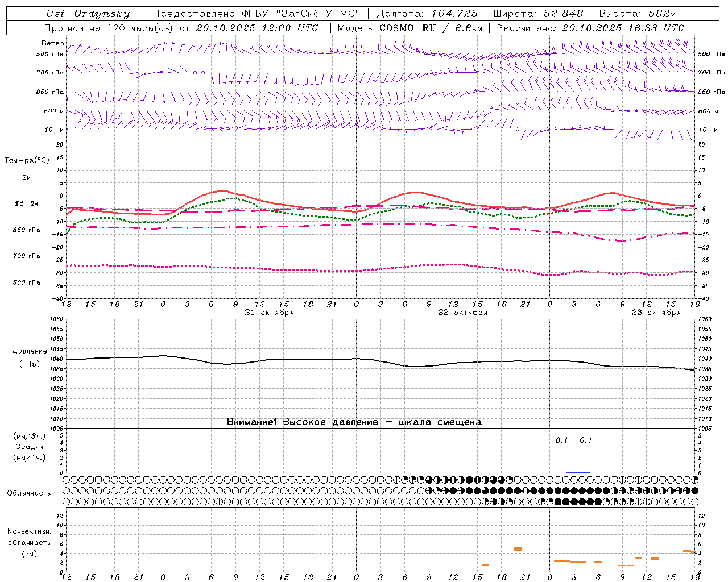Screen dimensions: 728x582
Task: Click the "Облачность" cloud cover row label
Action: tap(29, 493)
